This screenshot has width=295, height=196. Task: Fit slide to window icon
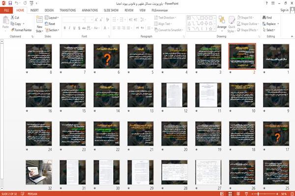click(x=292, y=194)
